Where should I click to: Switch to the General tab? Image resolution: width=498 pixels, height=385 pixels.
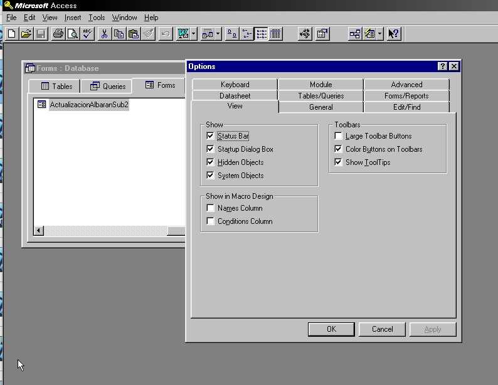tap(321, 107)
